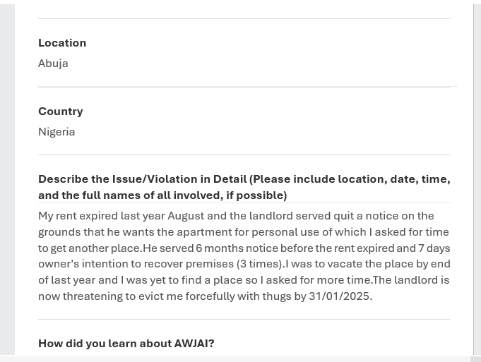Click the grey left margin panel

point(7,179)
